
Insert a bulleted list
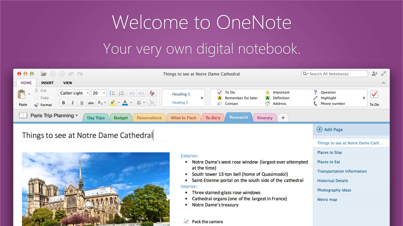(x=112, y=93)
